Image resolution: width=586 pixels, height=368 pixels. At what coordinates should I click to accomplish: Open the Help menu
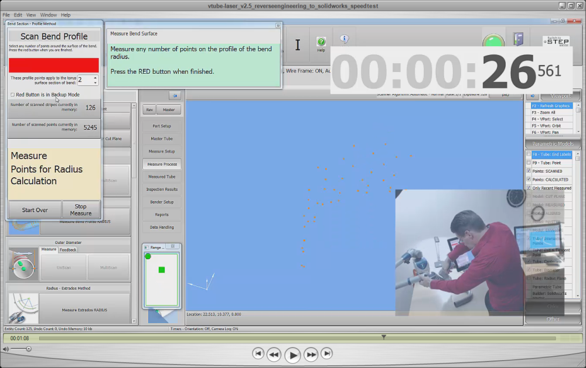click(x=66, y=15)
